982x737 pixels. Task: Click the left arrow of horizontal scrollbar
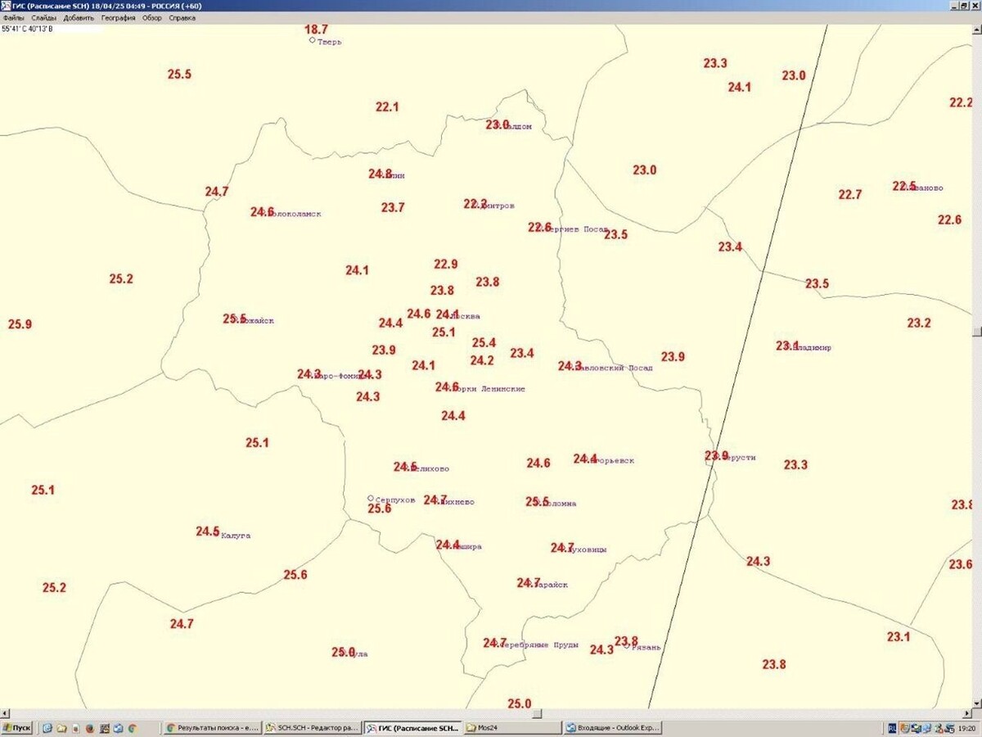[x=5, y=715]
